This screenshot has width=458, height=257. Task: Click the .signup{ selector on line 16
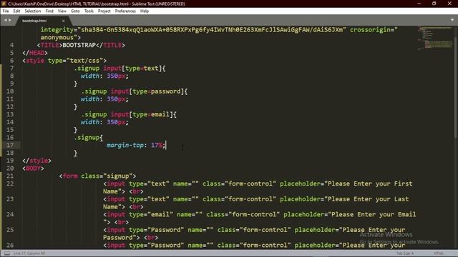(x=88, y=138)
